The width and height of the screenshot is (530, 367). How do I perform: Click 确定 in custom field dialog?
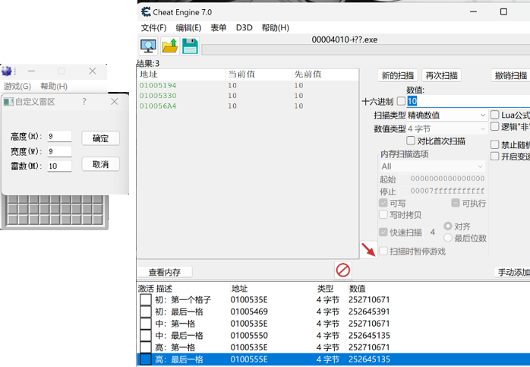point(101,138)
